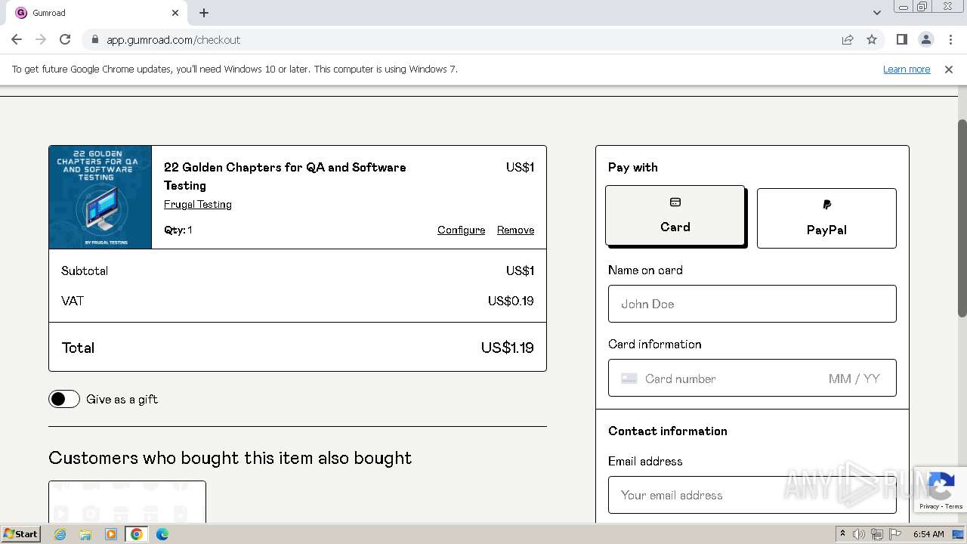
Task: Open the Windows Start menu
Action: 20,534
